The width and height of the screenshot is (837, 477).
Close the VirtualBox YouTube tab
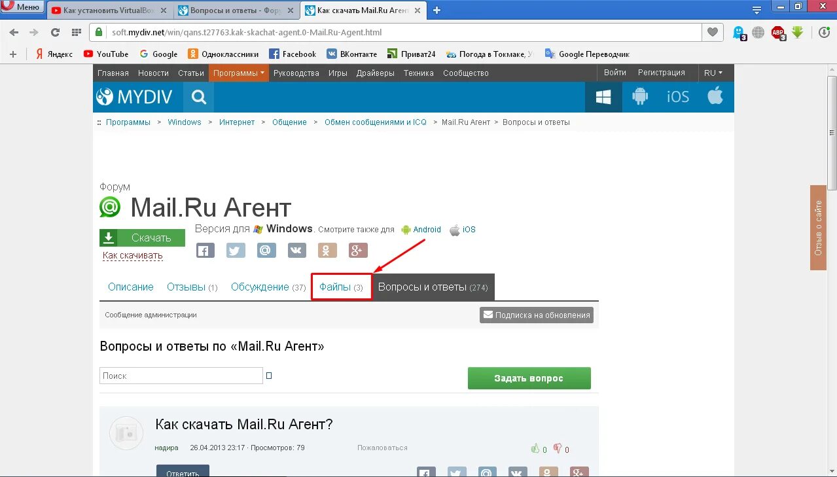(x=164, y=10)
